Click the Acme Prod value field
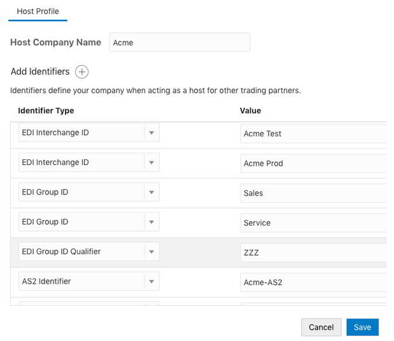 tap(313, 163)
